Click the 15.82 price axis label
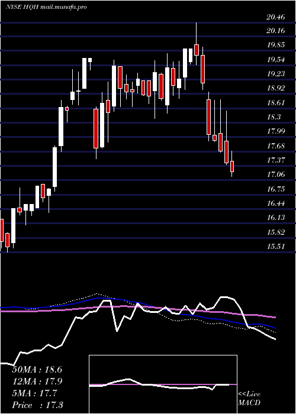The image size is (296, 414). point(276,232)
